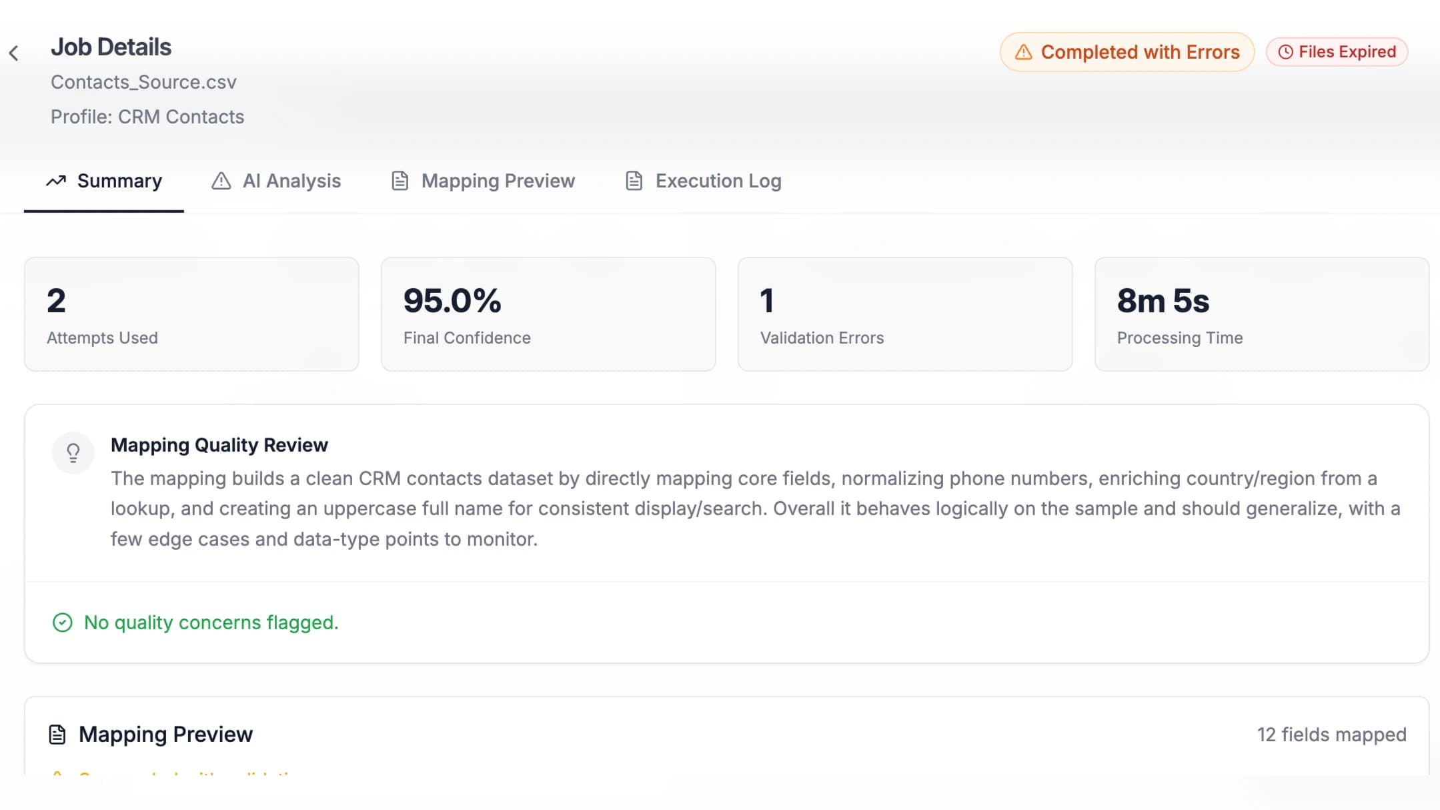The height and width of the screenshot is (810, 1440).
Task: Click the file icon on Execution Log tab
Action: [x=634, y=181]
